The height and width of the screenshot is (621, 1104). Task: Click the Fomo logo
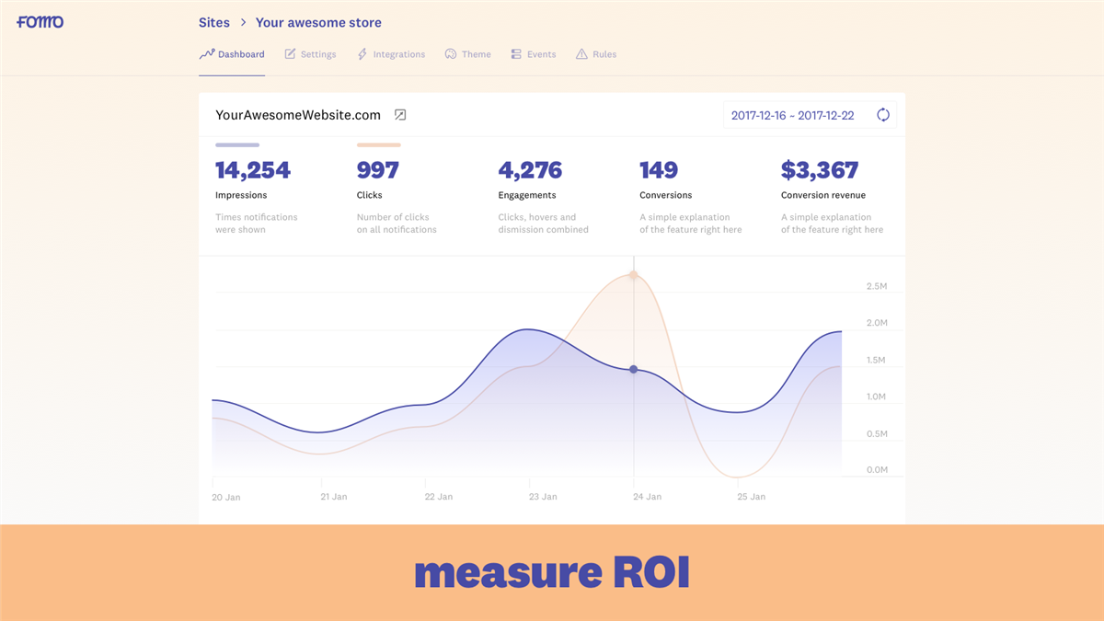pos(40,22)
